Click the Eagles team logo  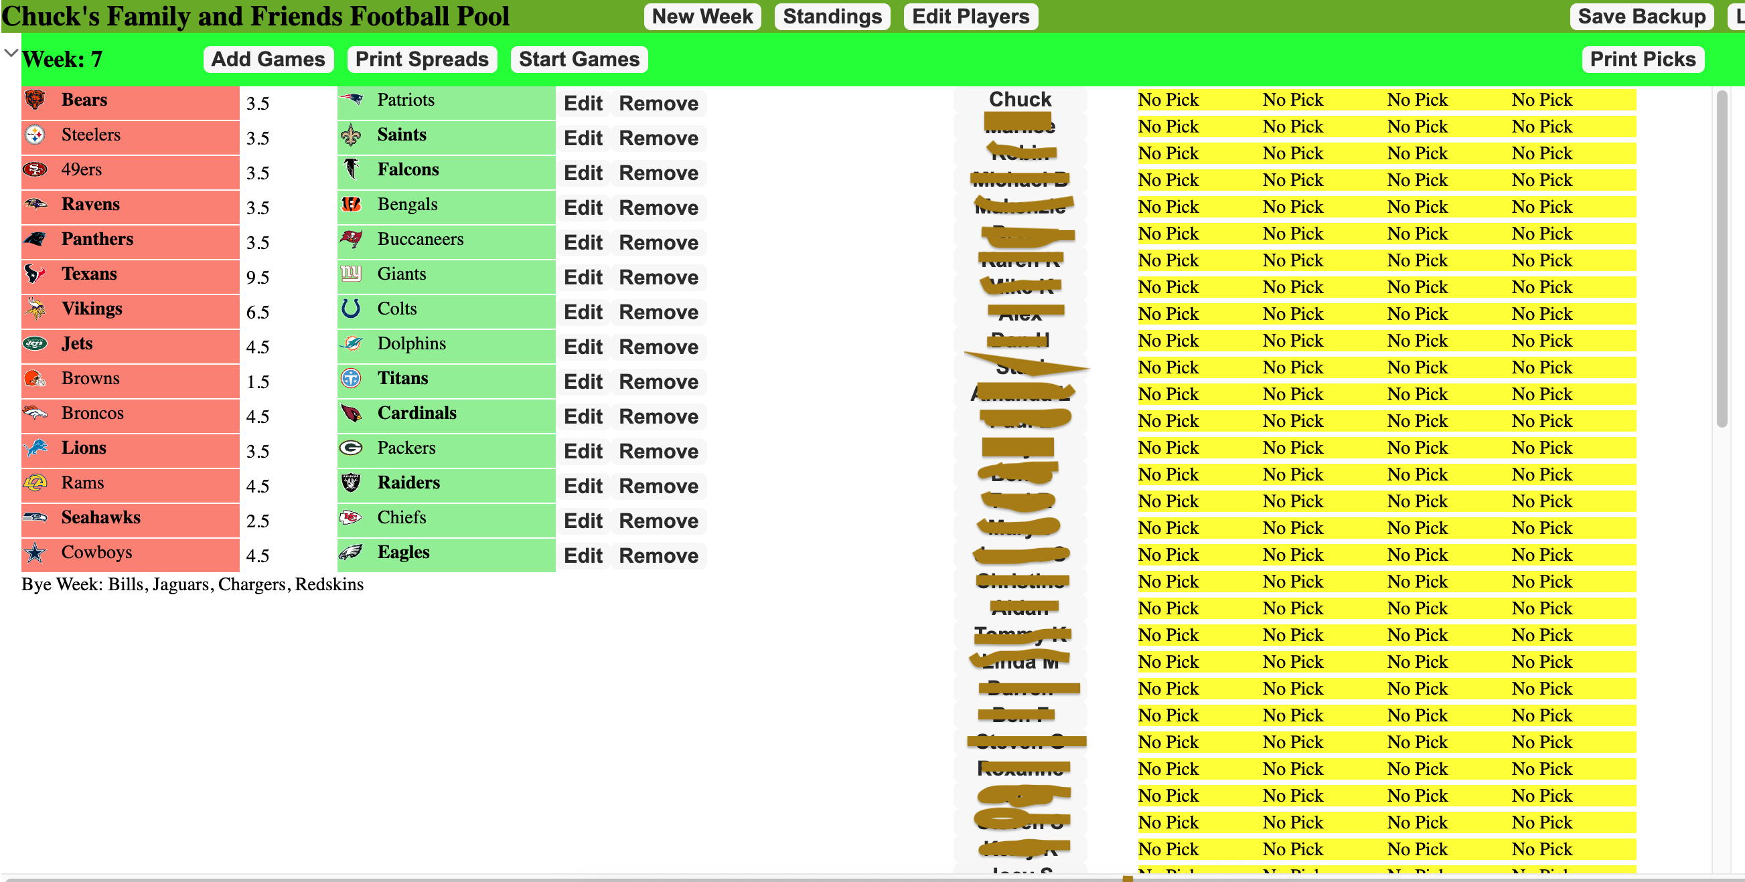pyautogui.click(x=351, y=552)
